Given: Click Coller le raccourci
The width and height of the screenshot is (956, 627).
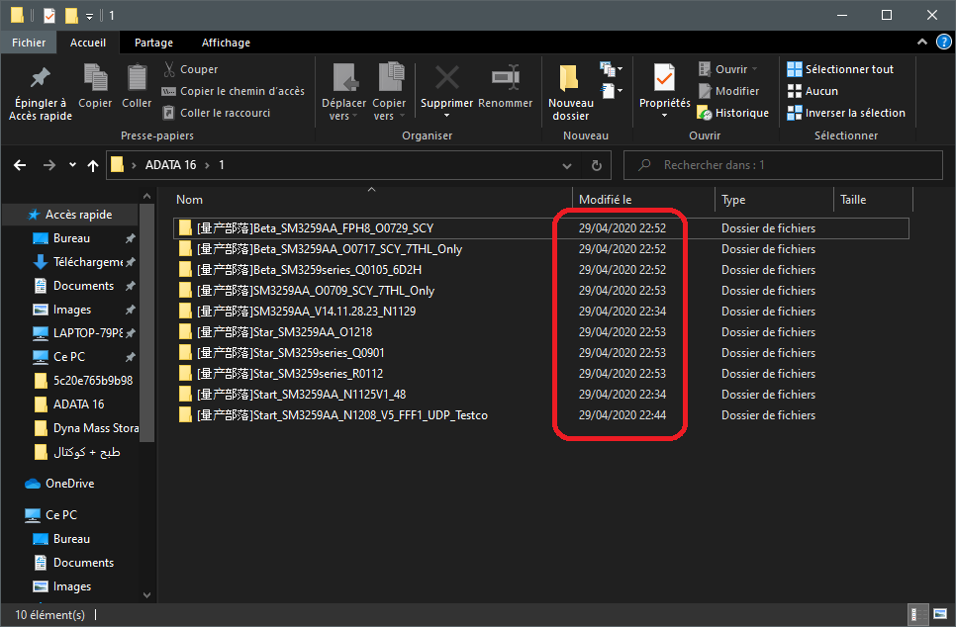Looking at the screenshot, I should [217, 113].
